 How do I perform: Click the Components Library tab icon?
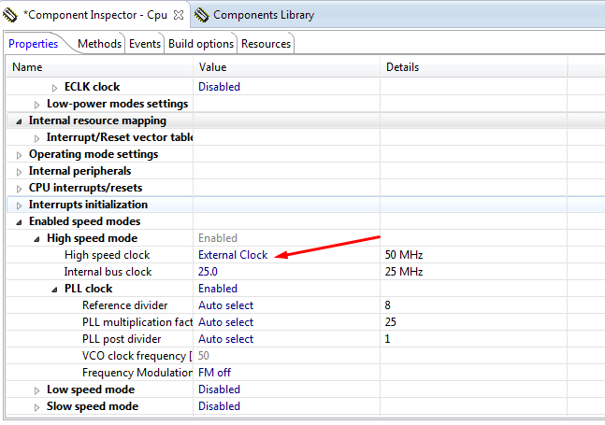(x=202, y=15)
